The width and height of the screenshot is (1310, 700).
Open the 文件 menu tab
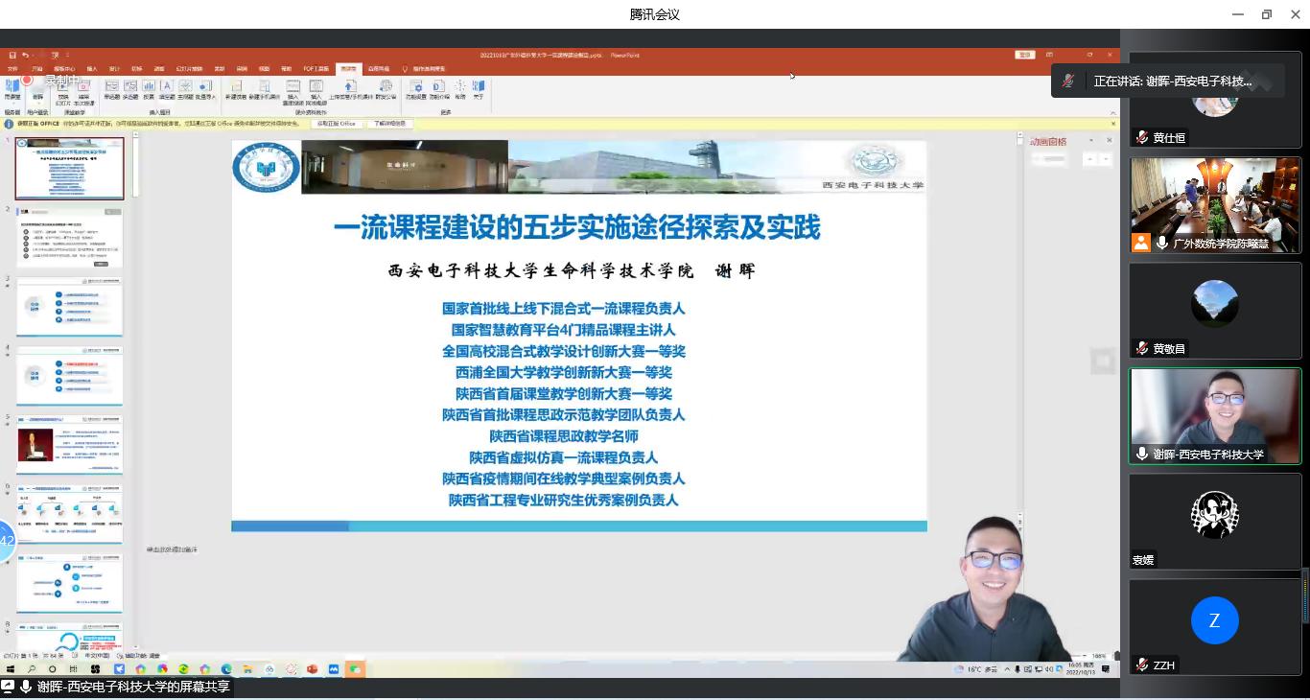pos(12,69)
